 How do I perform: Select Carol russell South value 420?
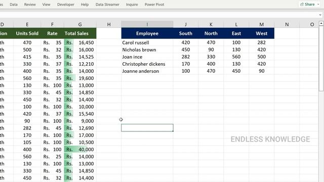[186, 42]
